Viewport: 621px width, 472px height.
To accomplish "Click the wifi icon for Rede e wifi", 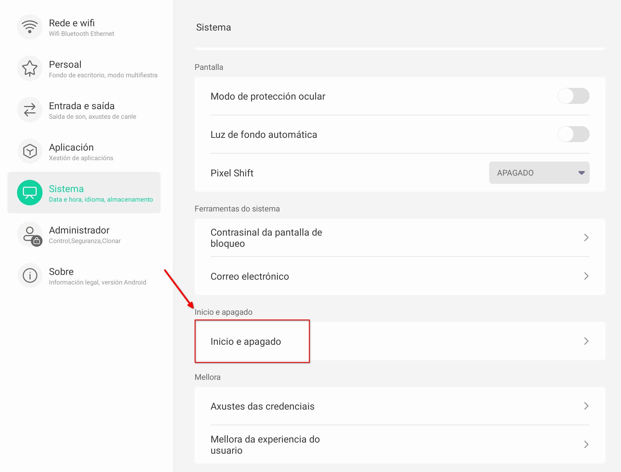I will [30, 27].
